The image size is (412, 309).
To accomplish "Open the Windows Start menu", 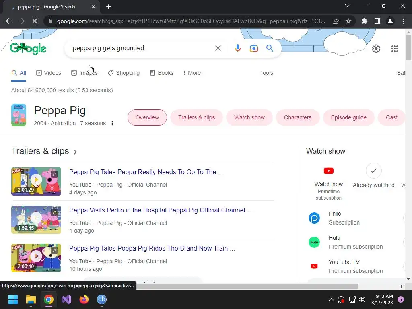I will [13, 299].
